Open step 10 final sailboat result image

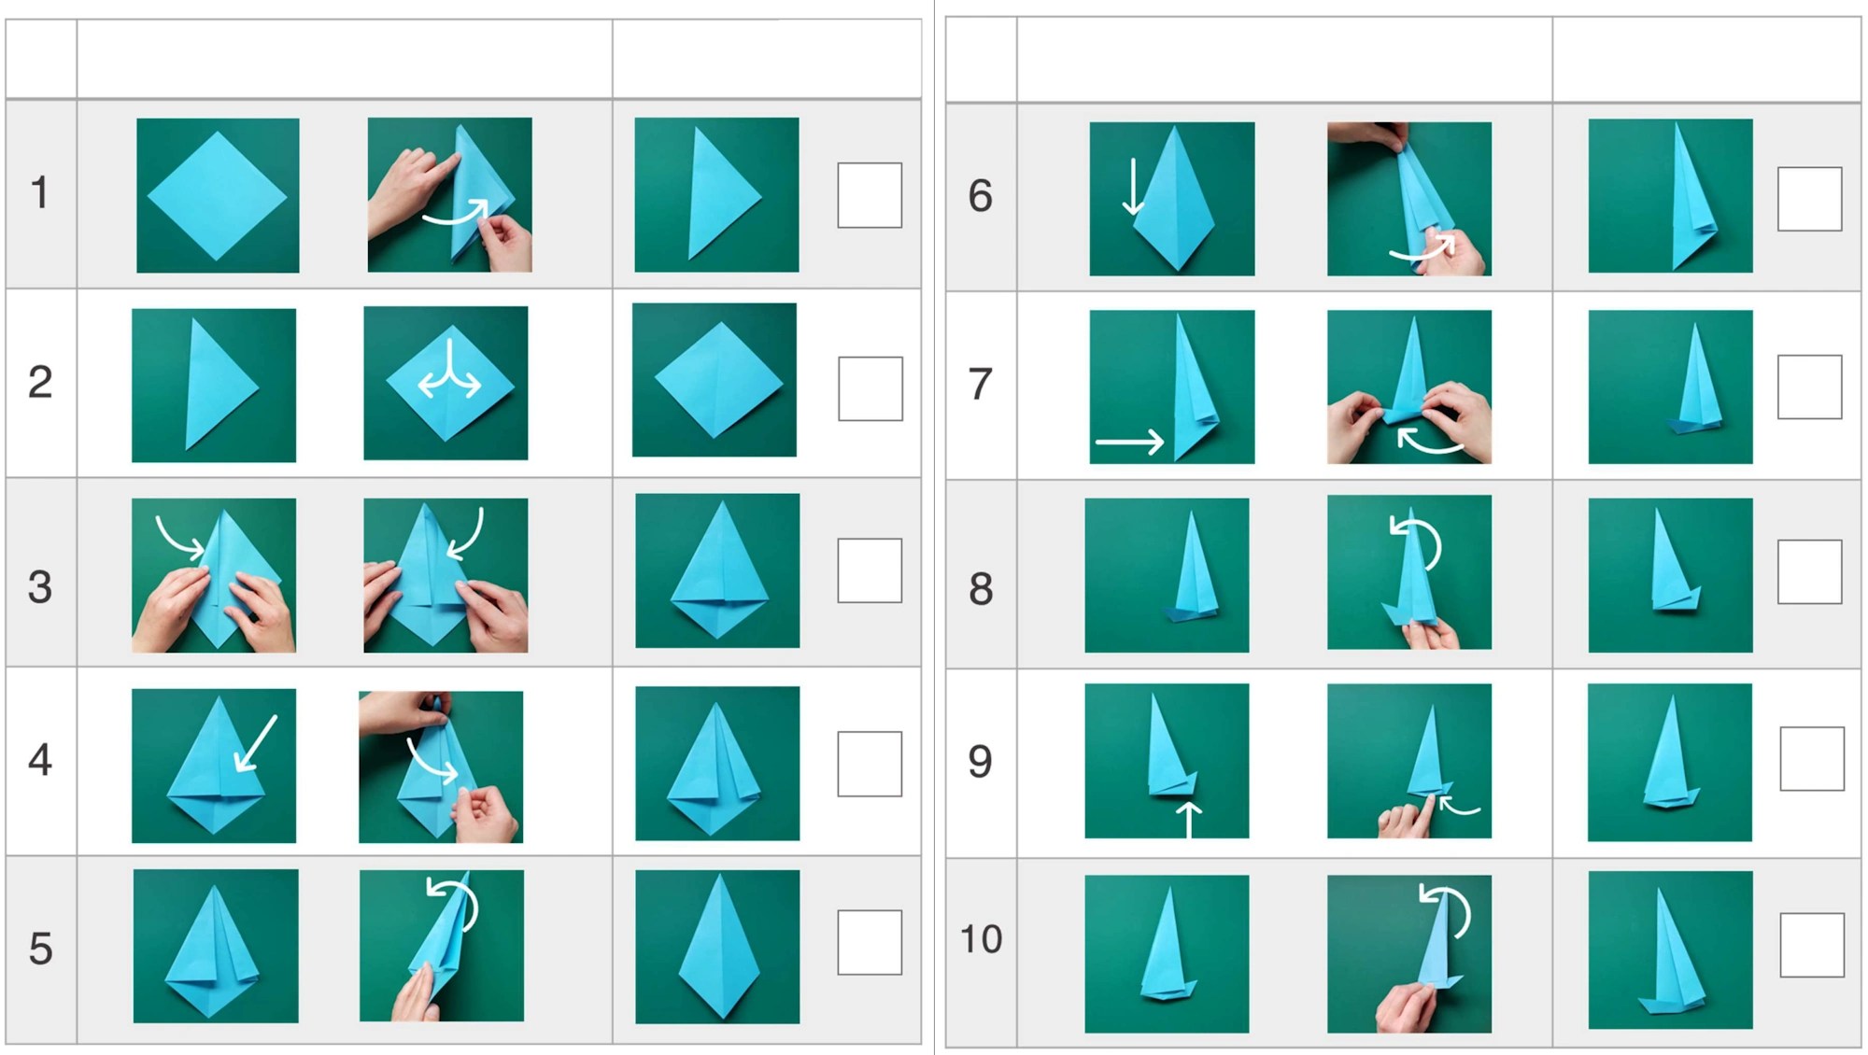pyautogui.click(x=1670, y=949)
